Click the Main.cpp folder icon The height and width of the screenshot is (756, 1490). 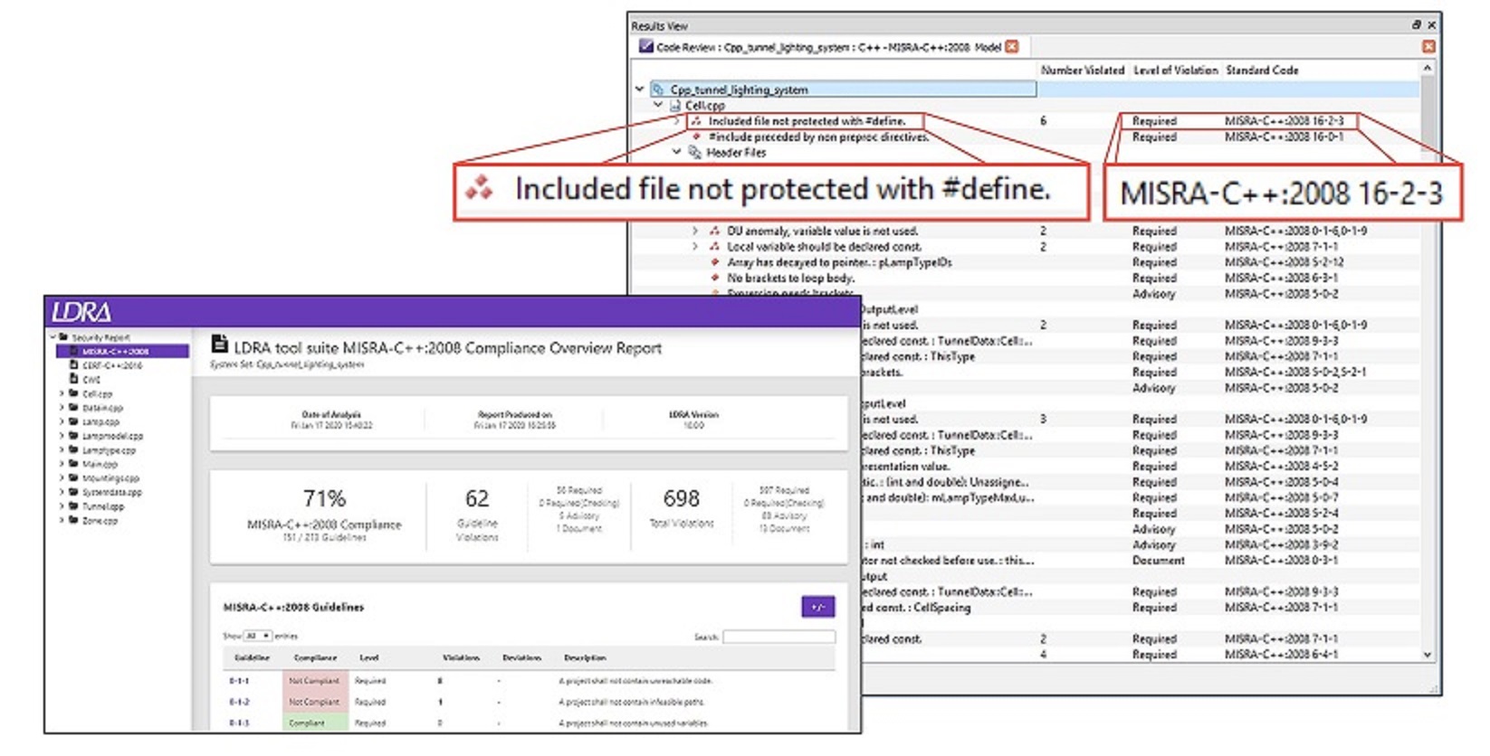point(74,464)
